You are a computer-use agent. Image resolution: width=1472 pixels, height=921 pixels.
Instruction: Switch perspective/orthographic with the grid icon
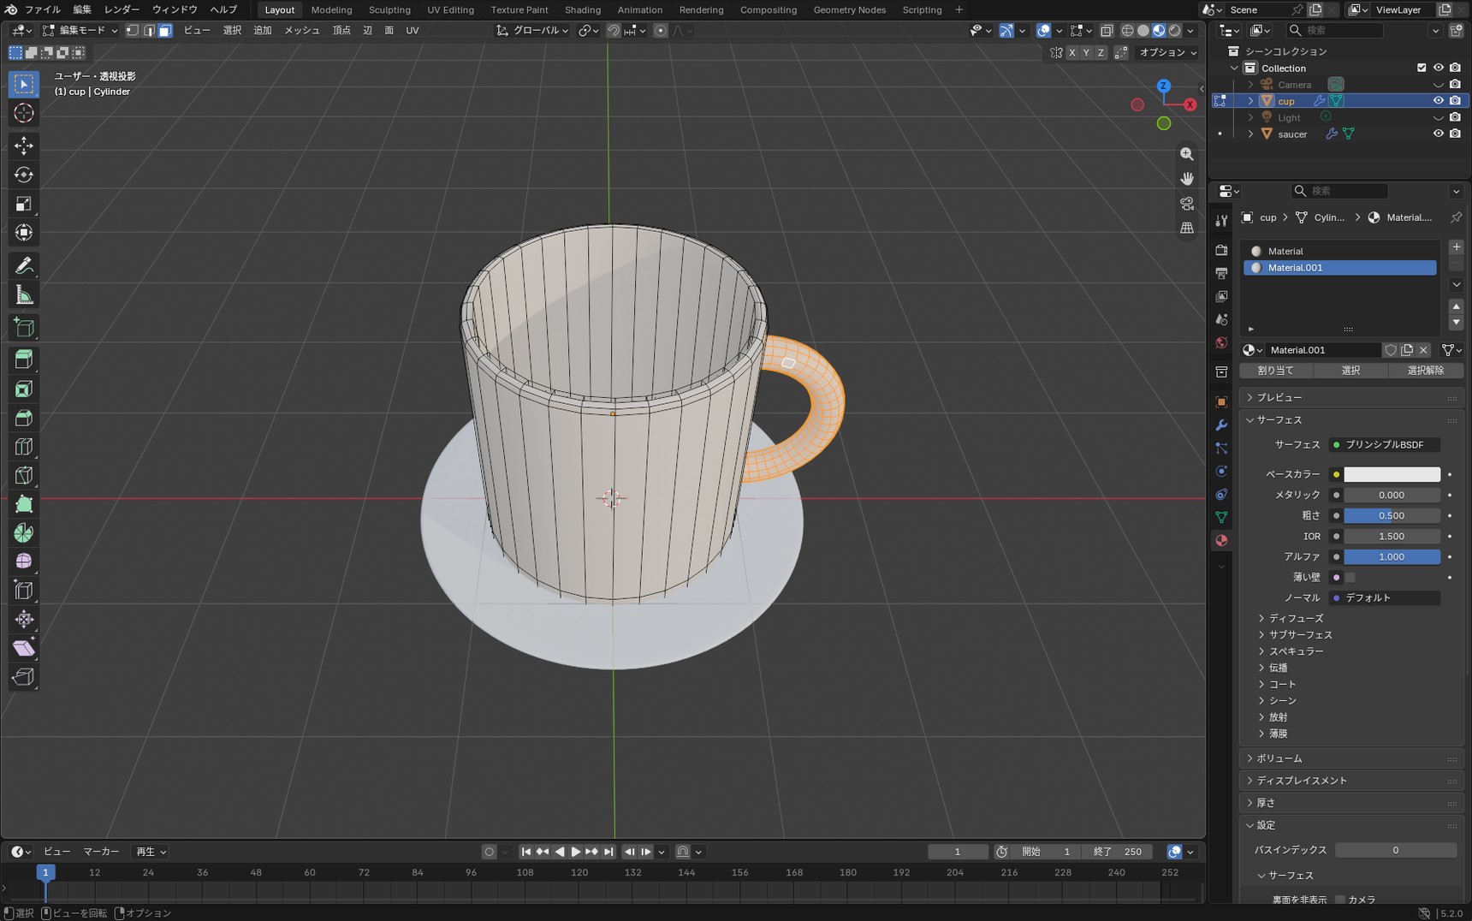click(1187, 229)
